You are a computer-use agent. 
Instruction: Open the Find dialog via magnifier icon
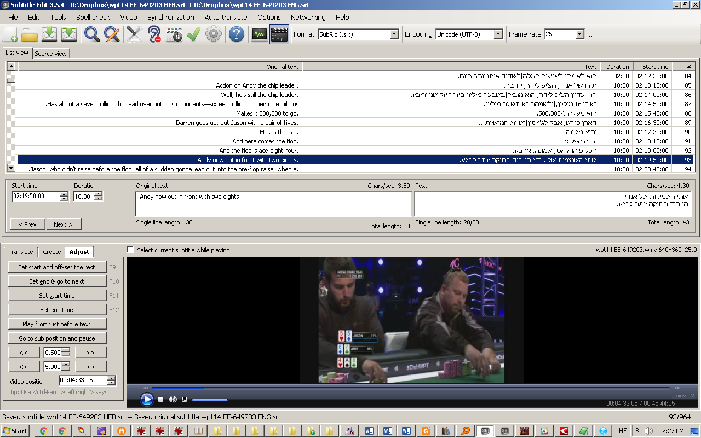point(91,34)
